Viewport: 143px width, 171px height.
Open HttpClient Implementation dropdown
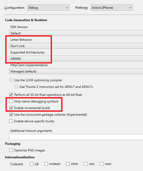pos(76,71)
